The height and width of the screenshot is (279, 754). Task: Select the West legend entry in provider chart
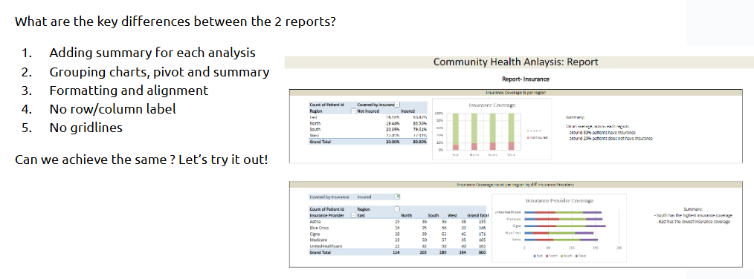581,257
